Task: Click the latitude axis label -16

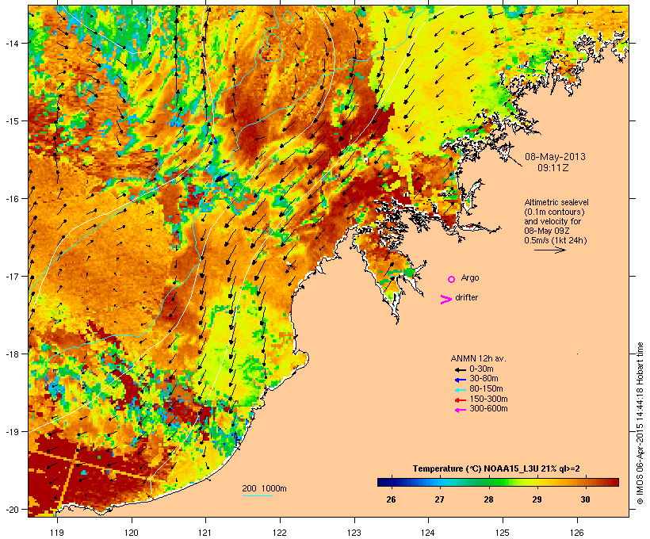Action: pyautogui.click(x=12, y=199)
